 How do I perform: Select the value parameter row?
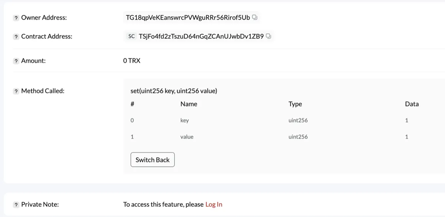click(187, 137)
